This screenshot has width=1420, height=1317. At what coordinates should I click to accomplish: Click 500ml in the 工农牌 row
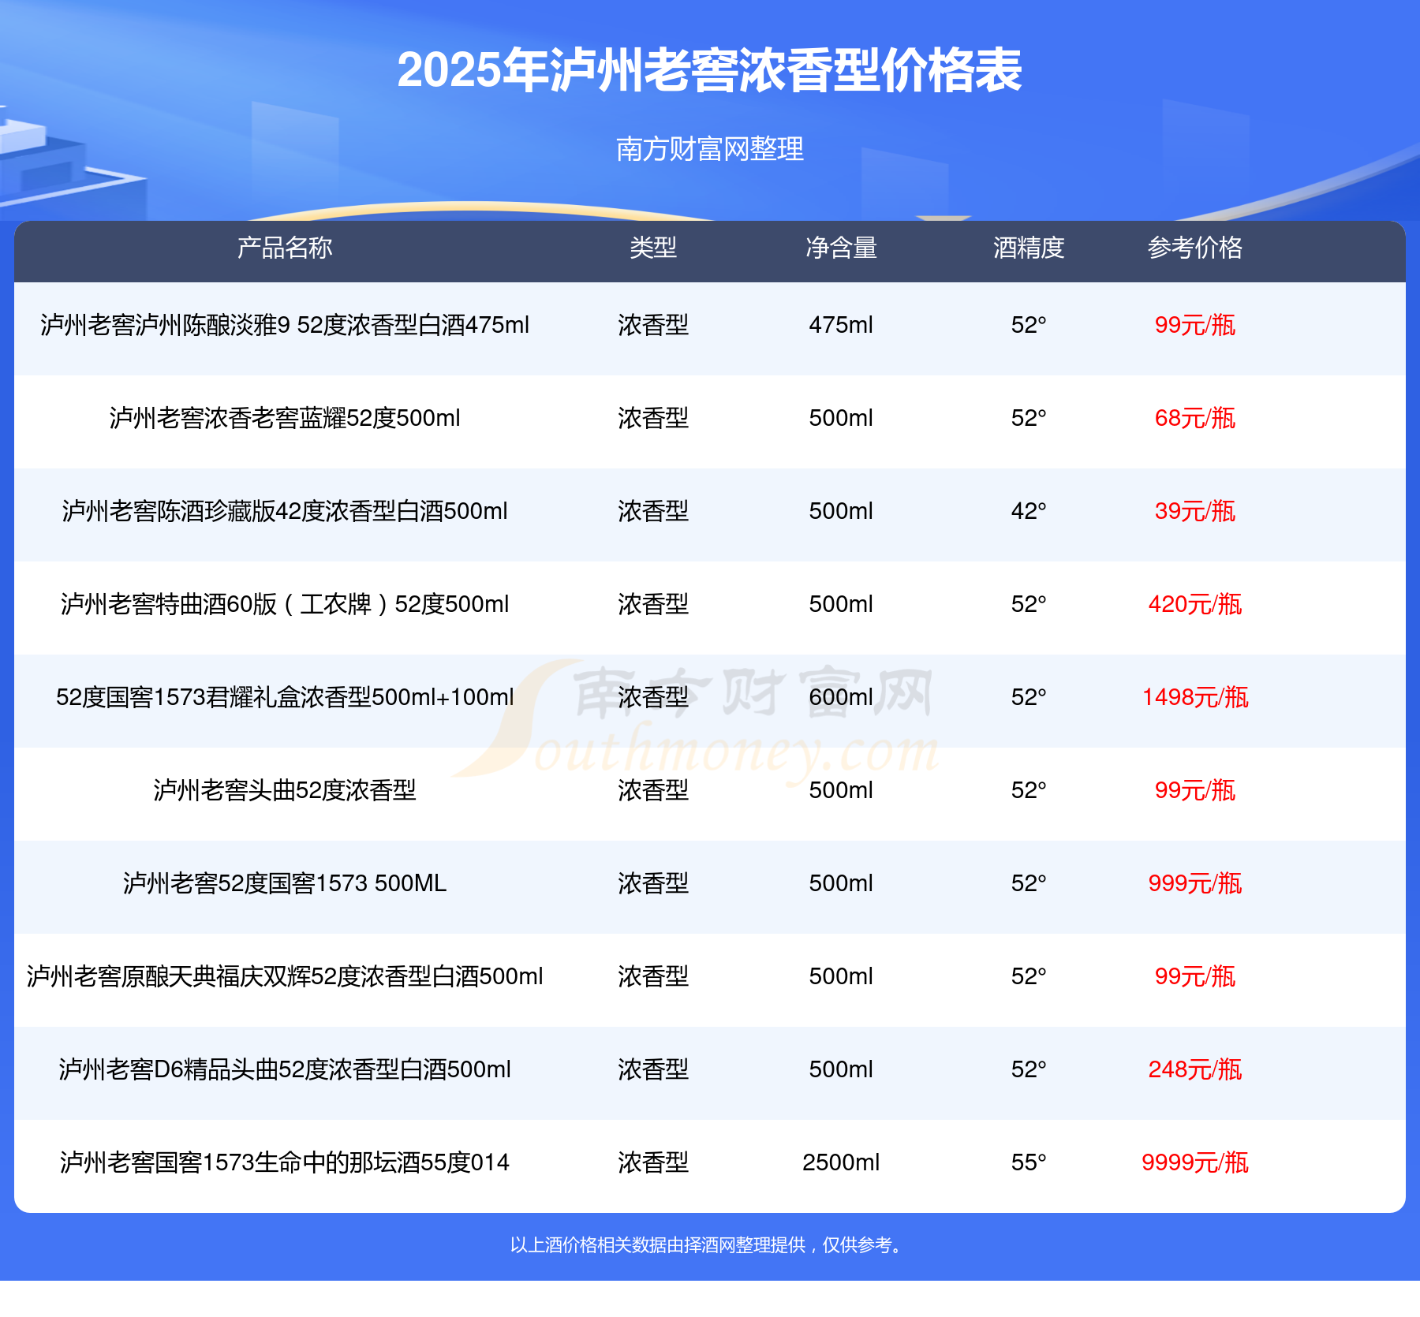tap(841, 604)
